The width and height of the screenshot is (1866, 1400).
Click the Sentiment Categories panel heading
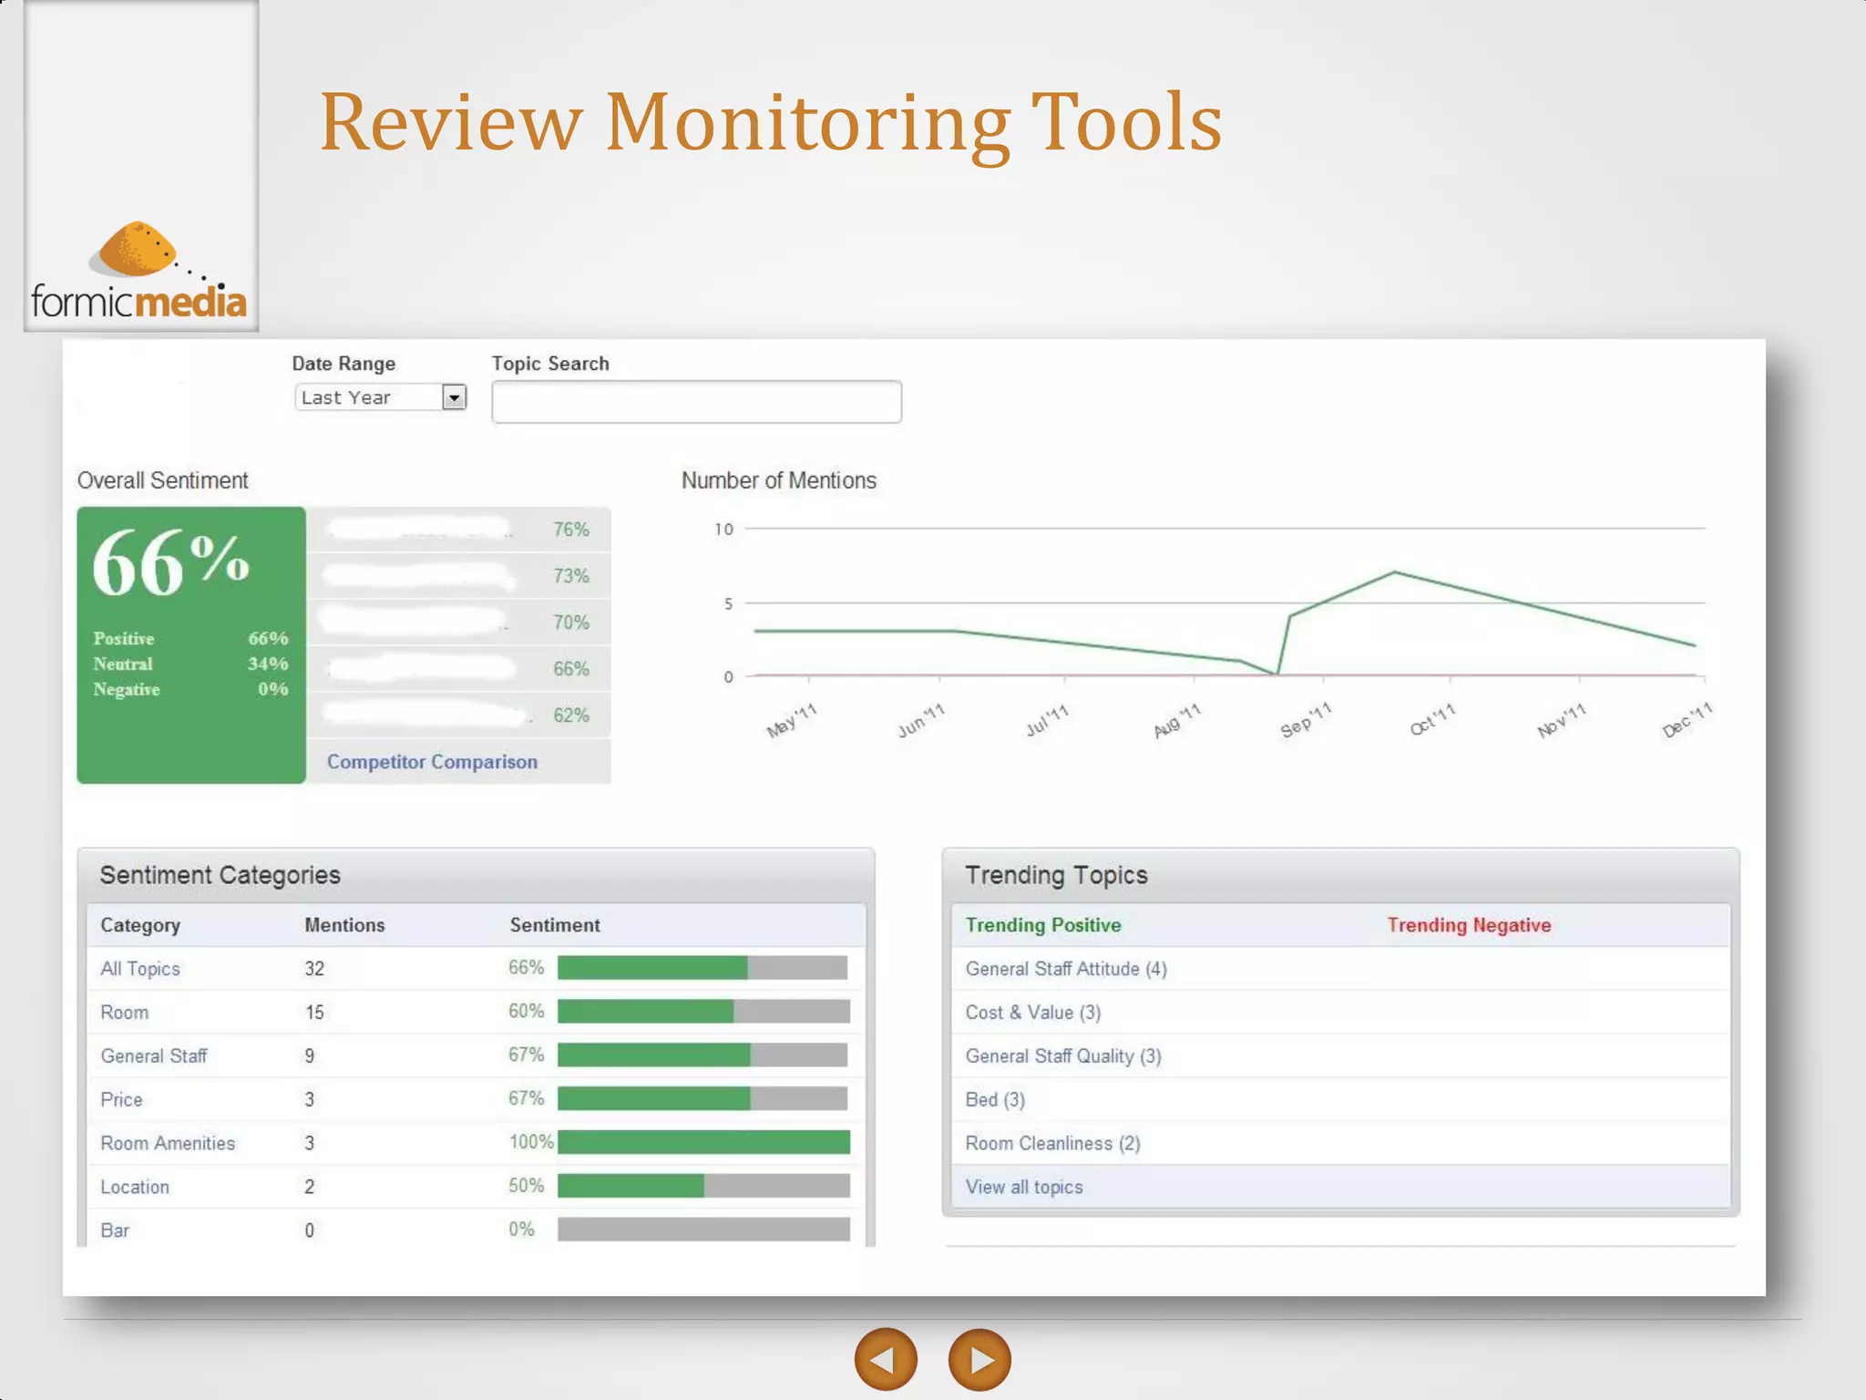coord(220,875)
